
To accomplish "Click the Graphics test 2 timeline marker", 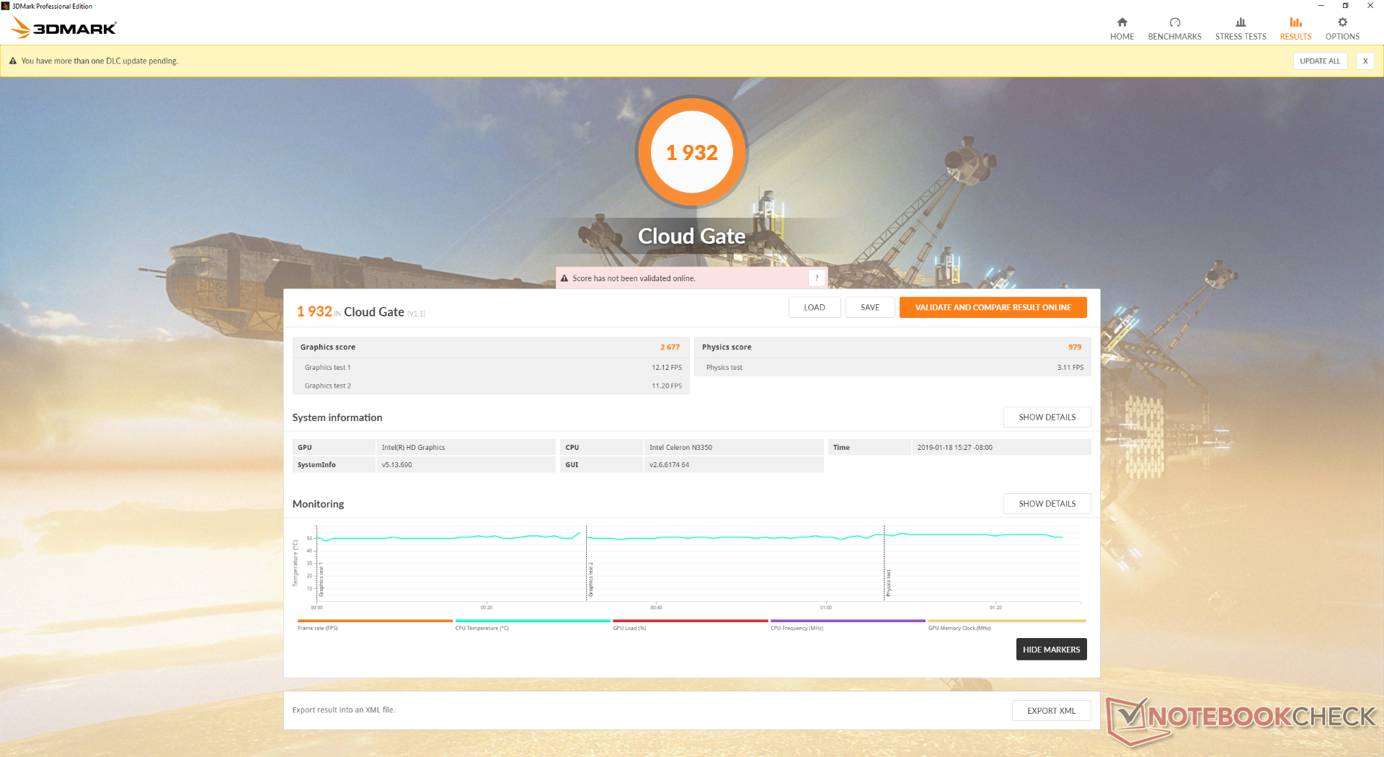I will 590,580.
